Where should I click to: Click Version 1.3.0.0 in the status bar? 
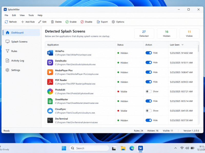(x=191, y=131)
